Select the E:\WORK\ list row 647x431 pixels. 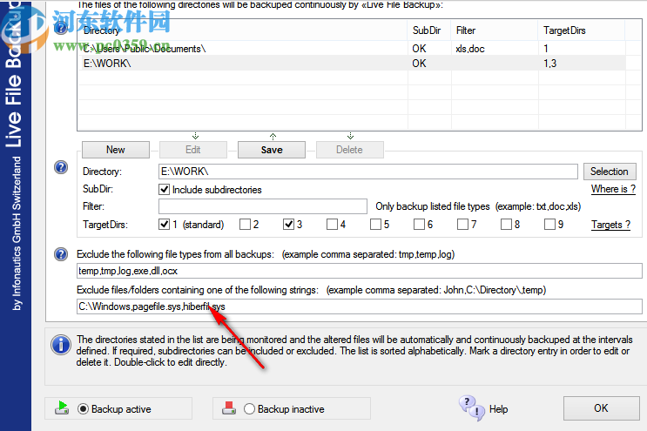352,63
